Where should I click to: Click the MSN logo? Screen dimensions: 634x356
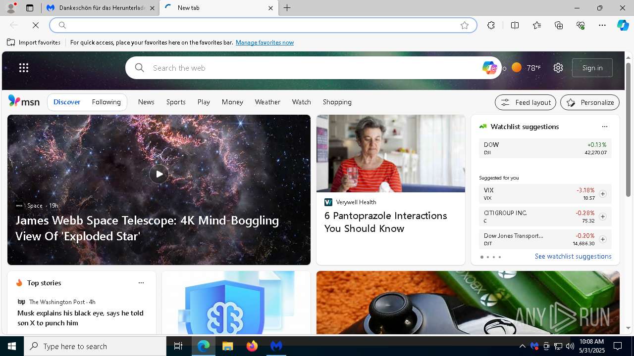pyautogui.click(x=24, y=101)
